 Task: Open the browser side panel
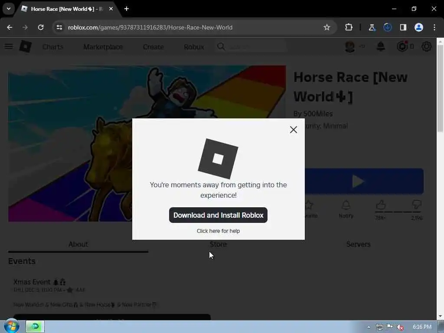point(403,27)
